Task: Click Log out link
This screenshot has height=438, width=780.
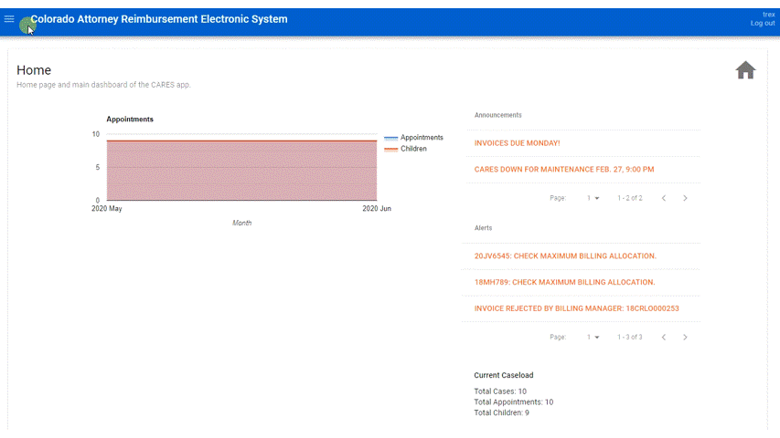Action: (x=762, y=24)
